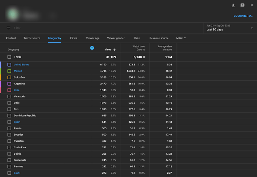
Task: Add a metric with the blue plus icon
Action: pyautogui.click(x=92, y=48)
